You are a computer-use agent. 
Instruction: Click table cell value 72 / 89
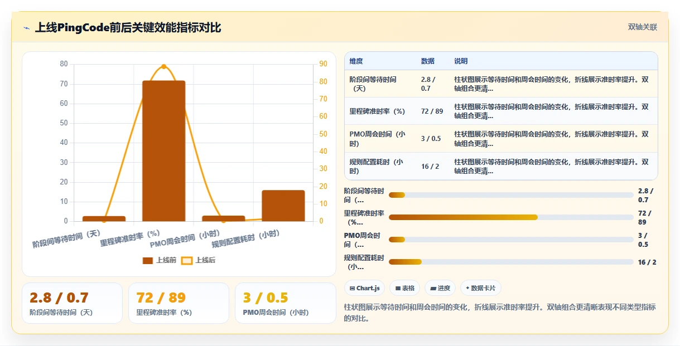click(x=432, y=111)
